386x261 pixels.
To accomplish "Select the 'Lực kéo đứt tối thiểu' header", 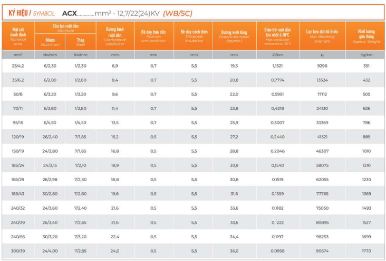I will pyautogui.click(x=322, y=34).
